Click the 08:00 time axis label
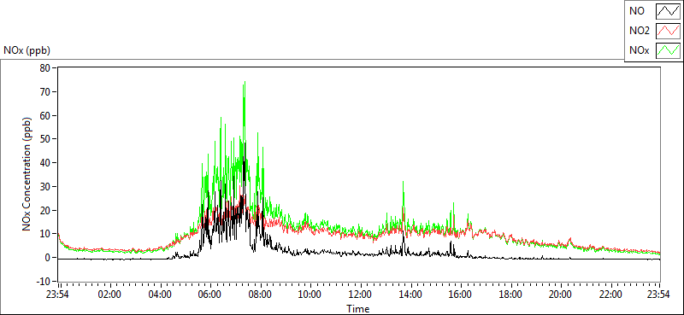Image resolution: width=684 pixels, height=315 pixels. click(x=261, y=294)
